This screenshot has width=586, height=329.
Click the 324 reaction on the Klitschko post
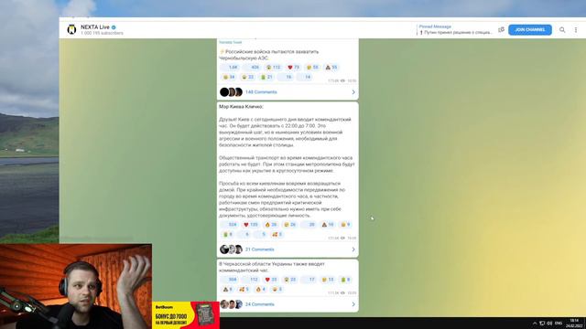pyautogui.click(x=230, y=225)
